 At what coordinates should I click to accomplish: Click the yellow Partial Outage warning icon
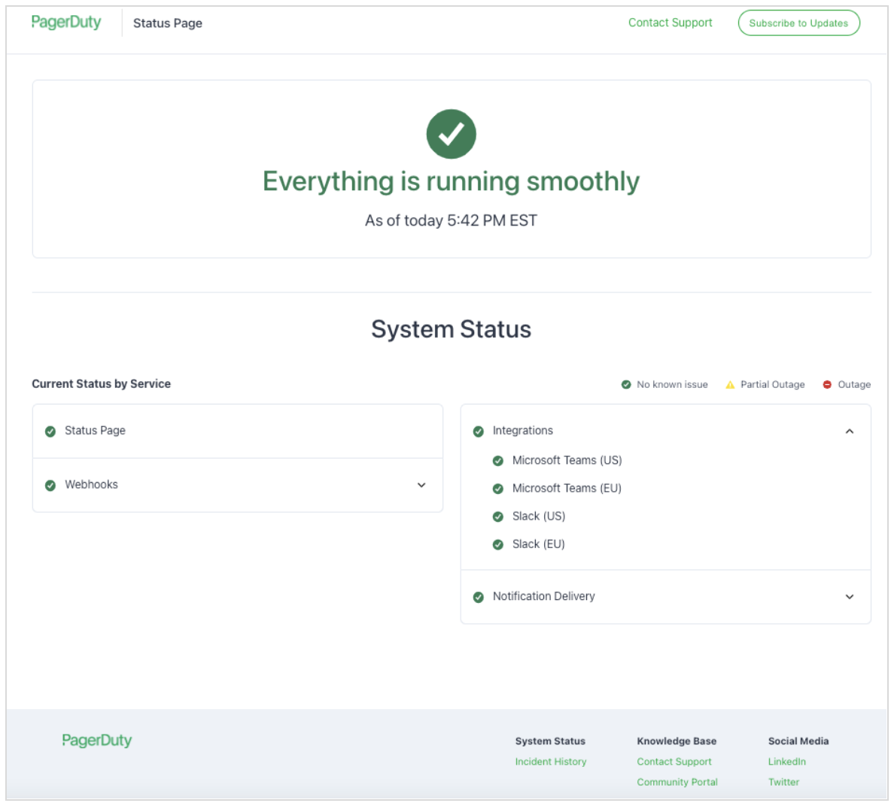pos(730,385)
